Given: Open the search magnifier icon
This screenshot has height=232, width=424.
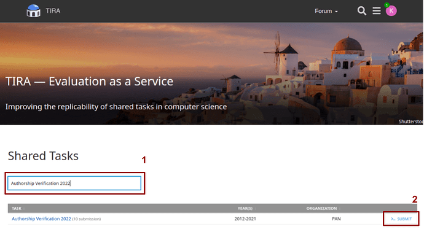Looking at the screenshot, I should [361, 11].
